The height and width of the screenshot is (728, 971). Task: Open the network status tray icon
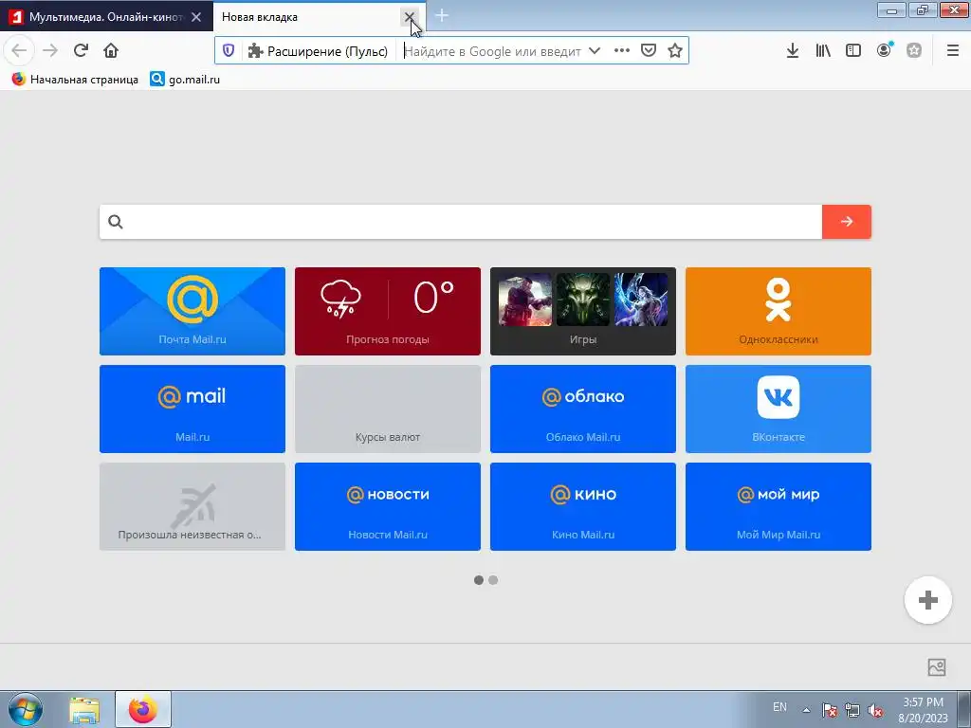click(852, 710)
